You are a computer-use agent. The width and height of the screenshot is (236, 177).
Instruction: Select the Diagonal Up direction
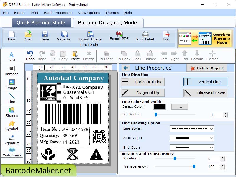142,93
